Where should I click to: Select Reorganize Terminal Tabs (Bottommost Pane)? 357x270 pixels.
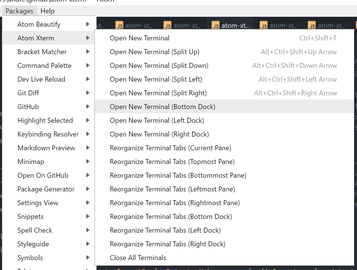click(224, 175)
